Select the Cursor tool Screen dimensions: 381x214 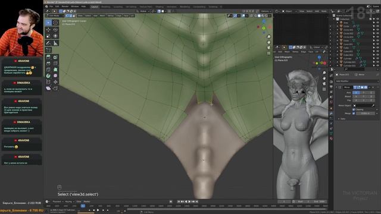(x=55, y=23)
